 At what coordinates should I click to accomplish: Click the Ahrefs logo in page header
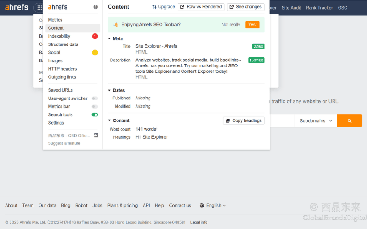[17, 7]
